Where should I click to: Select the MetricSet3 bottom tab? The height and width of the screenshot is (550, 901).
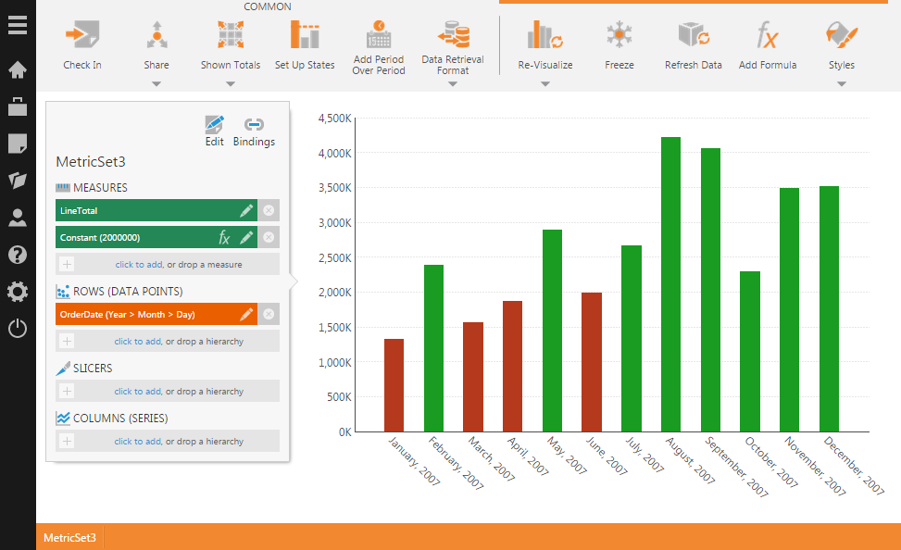(69, 537)
